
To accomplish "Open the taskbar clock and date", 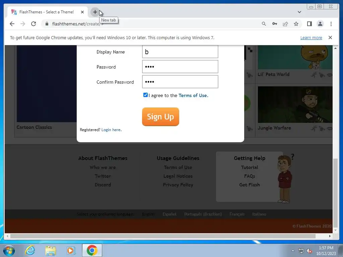I will pos(326,251).
